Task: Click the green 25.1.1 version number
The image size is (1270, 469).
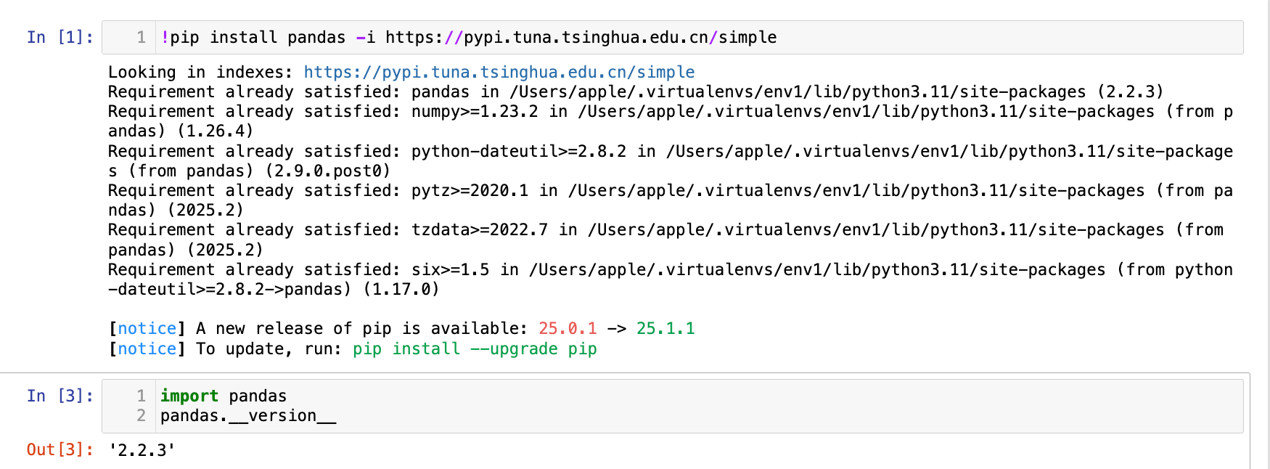Action: click(665, 328)
